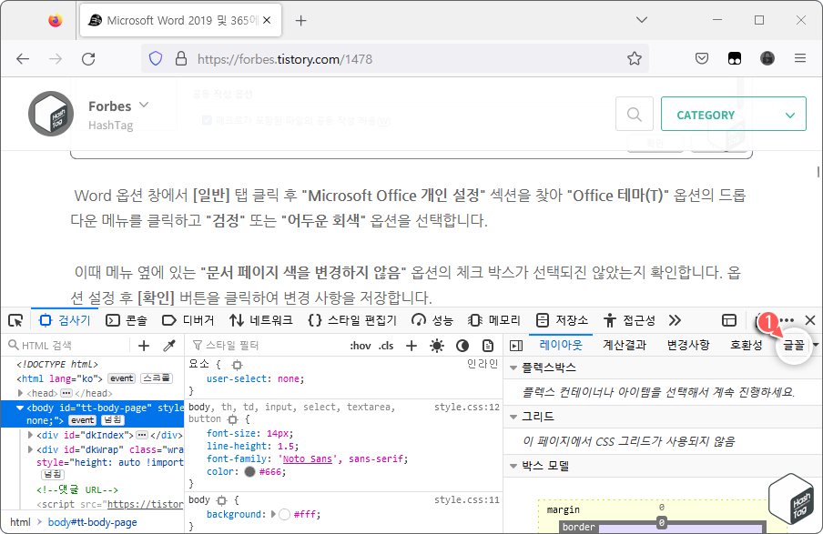Reload the page with the refresh icon
Image resolution: width=823 pixels, height=534 pixels.
[88, 59]
